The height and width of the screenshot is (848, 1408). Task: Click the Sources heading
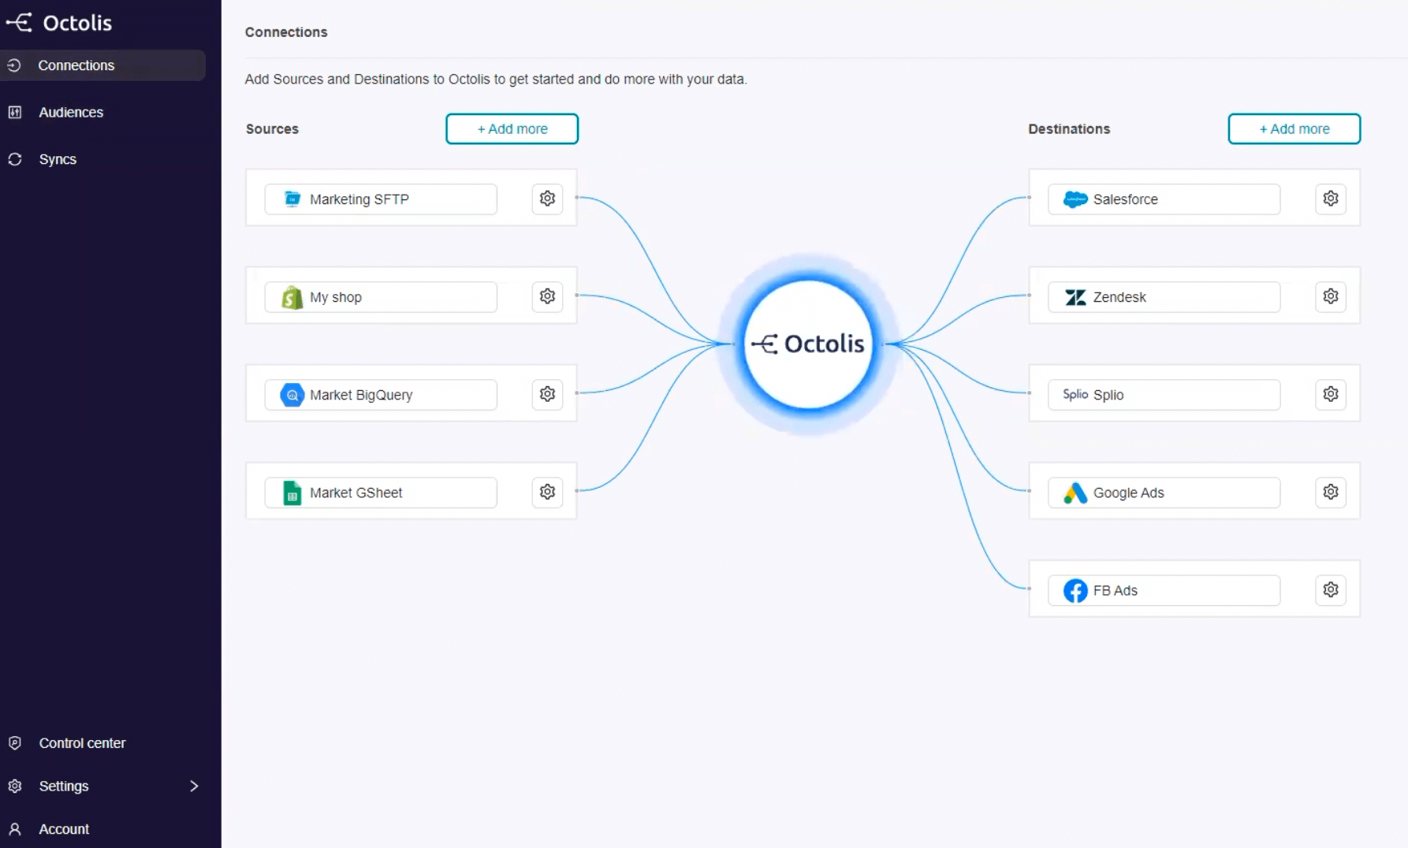pyautogui.click(x=272, y=128)
